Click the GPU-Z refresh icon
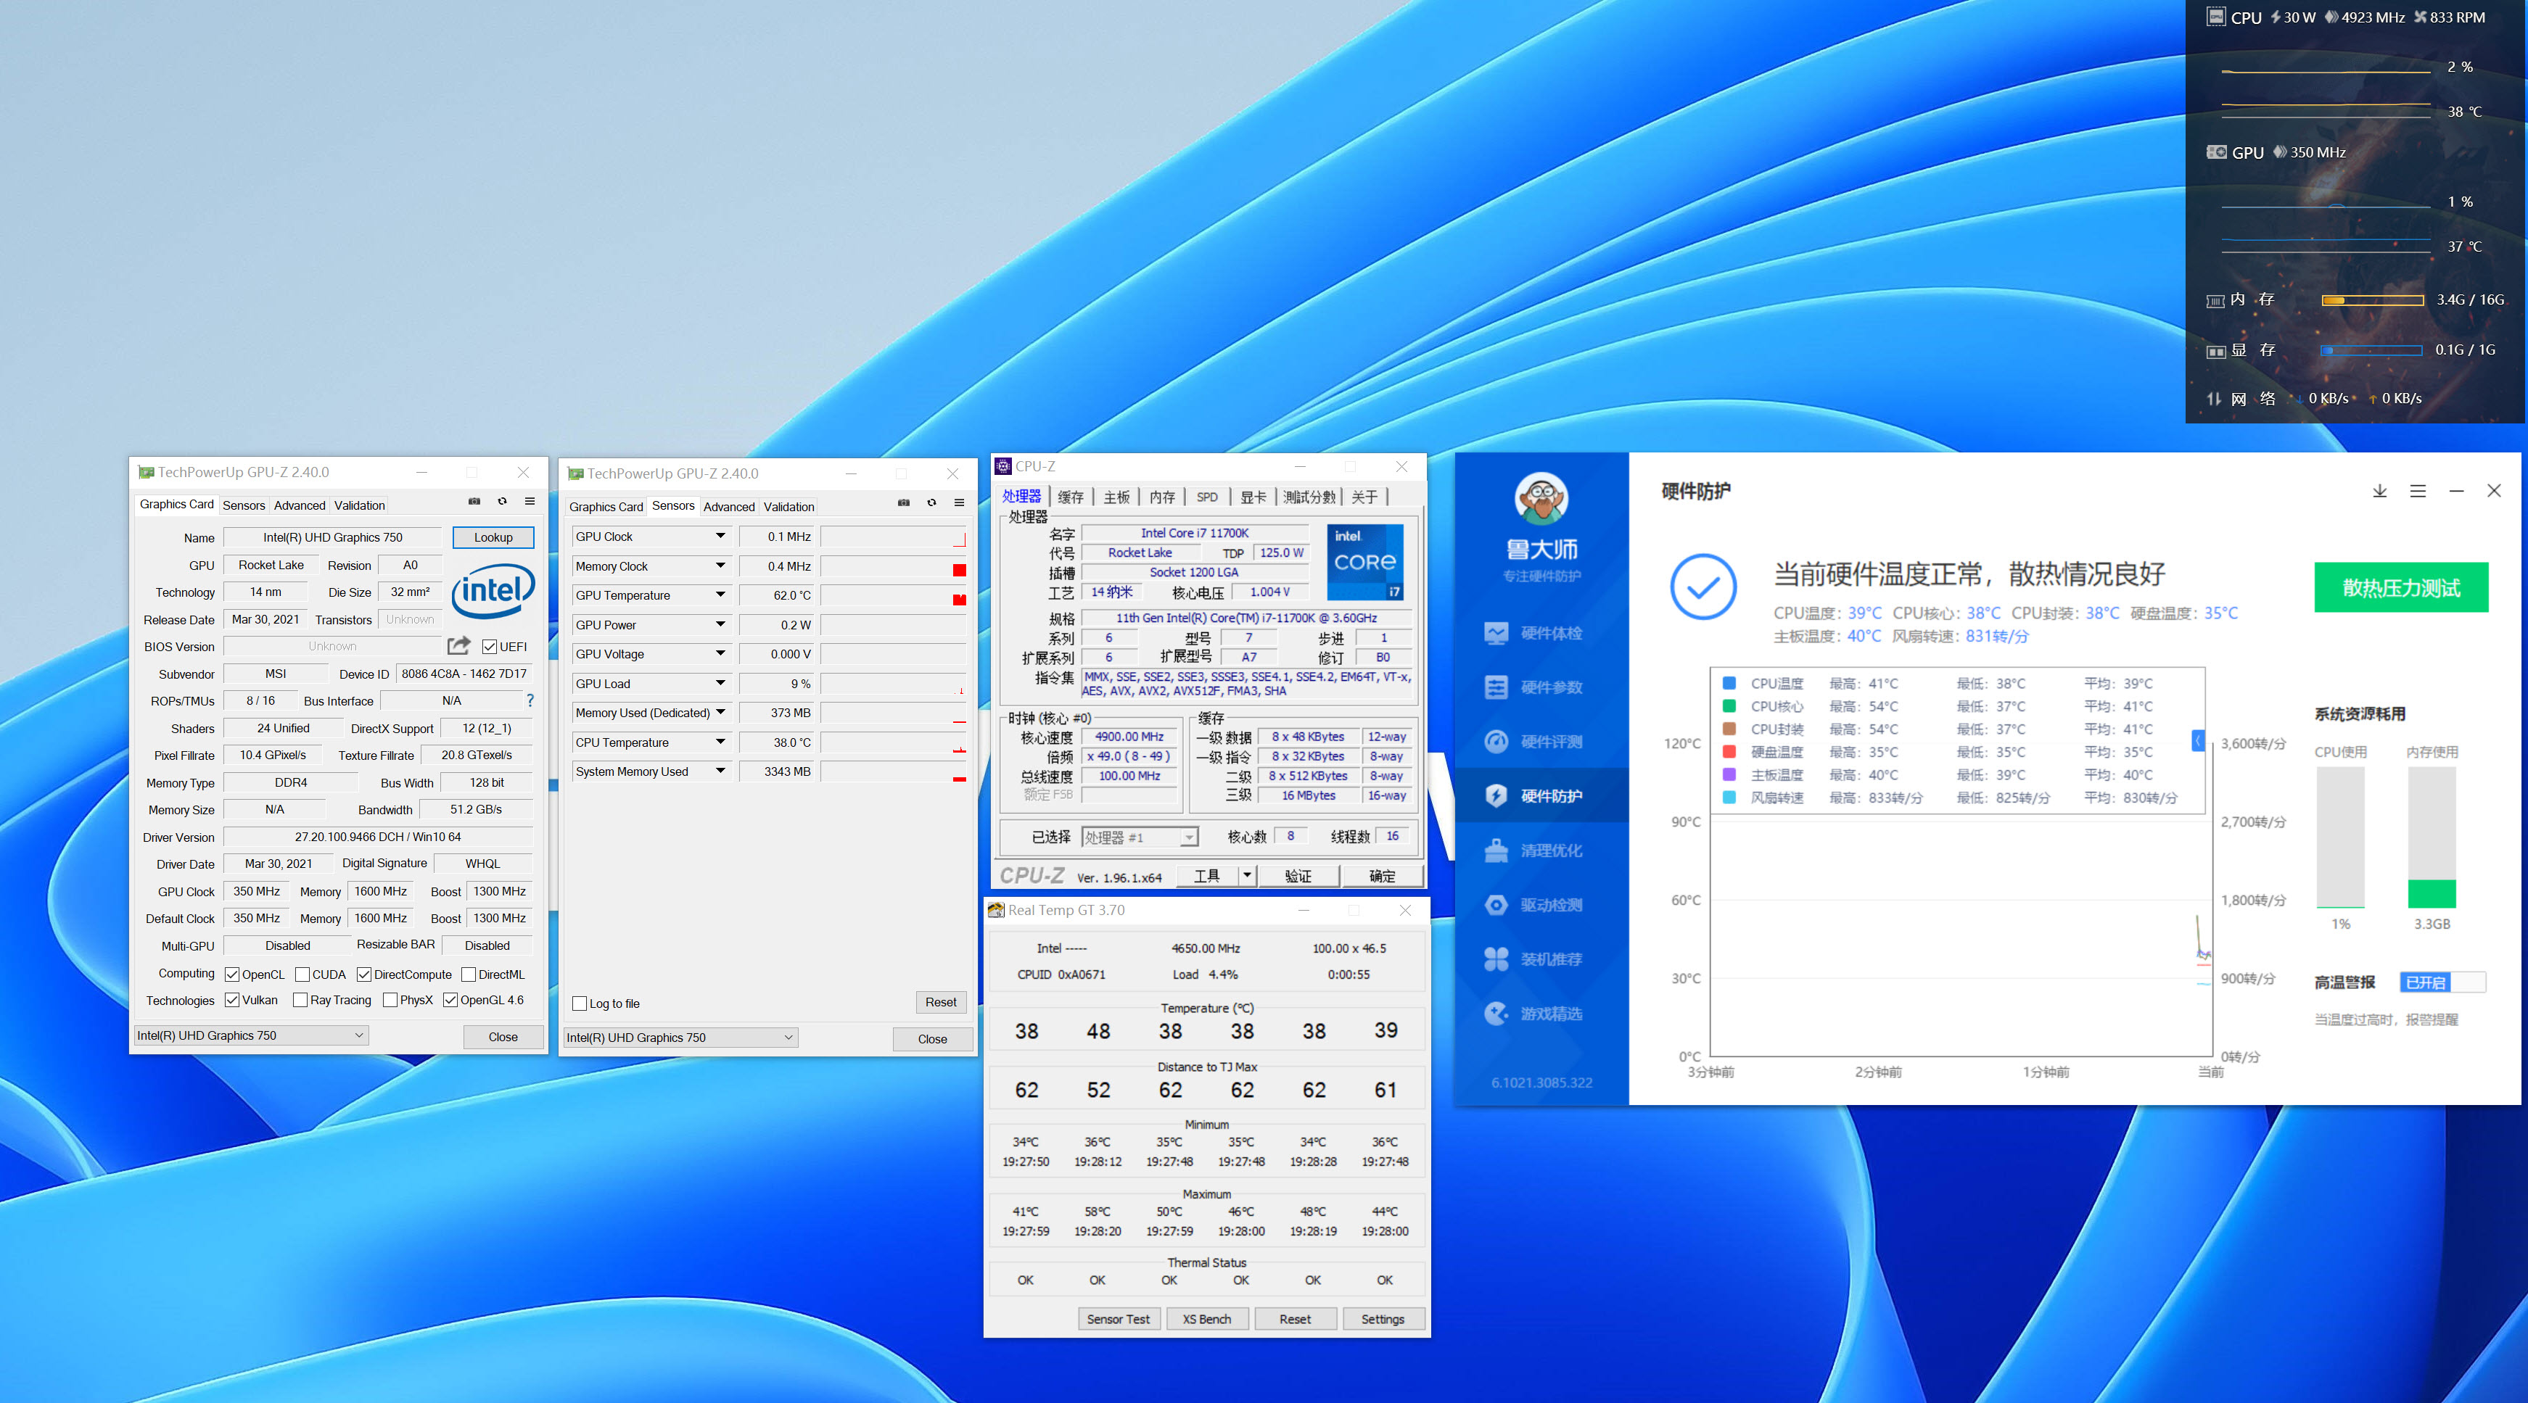 pyautogui.click(x=503, y=501)
